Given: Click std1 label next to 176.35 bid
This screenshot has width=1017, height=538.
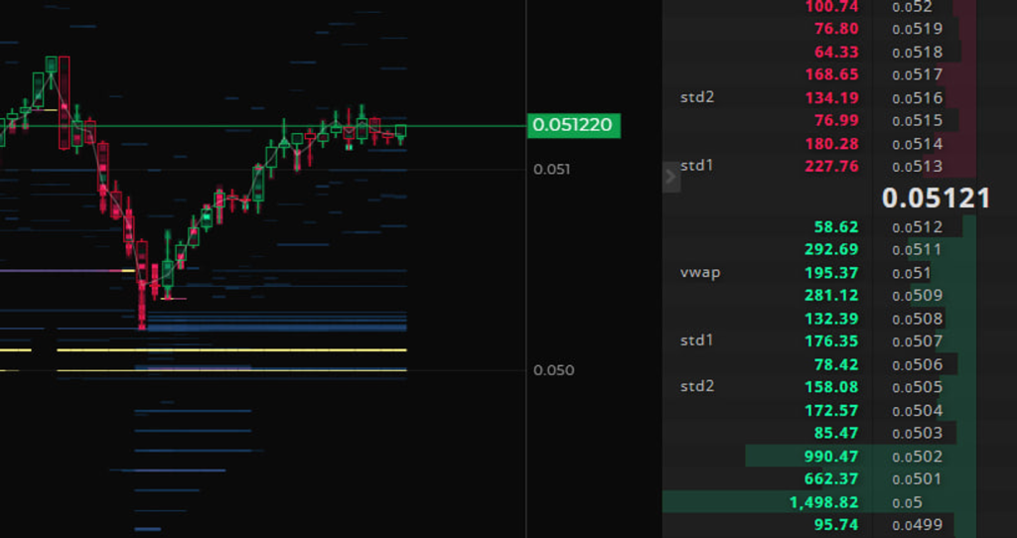Looking at the screenshot, I should click(697, 340).
